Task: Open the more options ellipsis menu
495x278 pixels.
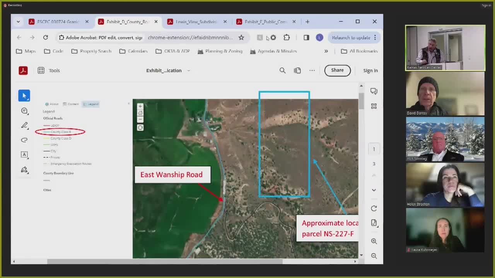Action: (312, 70)
